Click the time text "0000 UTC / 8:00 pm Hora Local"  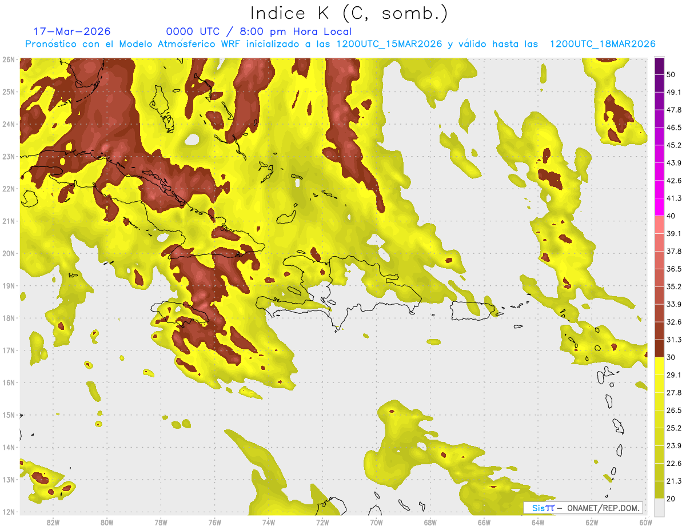(x=259, y=31)
